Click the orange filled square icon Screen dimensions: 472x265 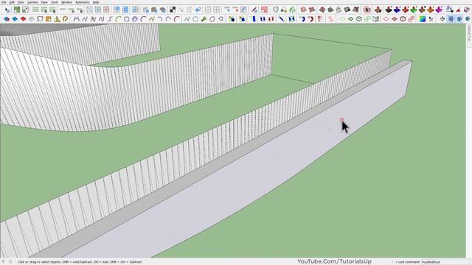49,19
